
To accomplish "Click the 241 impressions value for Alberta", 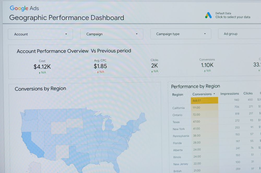I will tap(238, 148).
